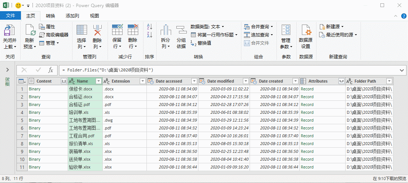Click the 删除列 remove columns icon
Image resolution: width=408 pixels, height=183 pixels.
pos(97,31)
